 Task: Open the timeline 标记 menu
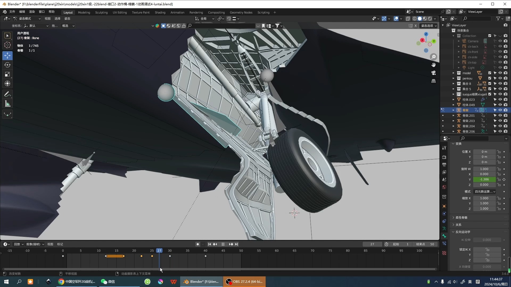tap(60, 244)
